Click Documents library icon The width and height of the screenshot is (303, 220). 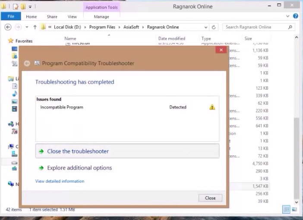tap(15, 86)
